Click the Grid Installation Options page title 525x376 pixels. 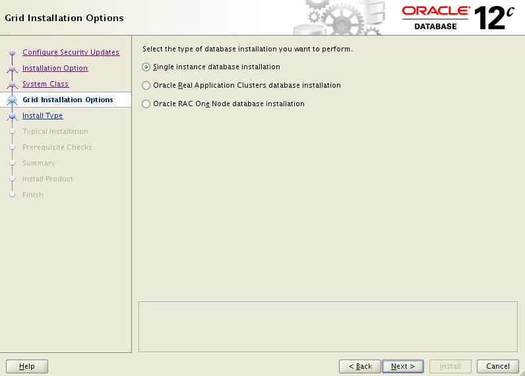pyautogui.click(x=64, y=18)
